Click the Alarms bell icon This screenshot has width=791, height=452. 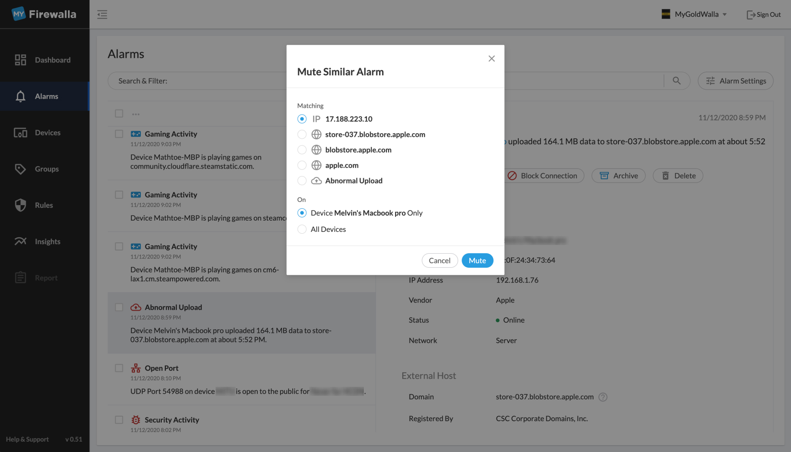[20, 96]
